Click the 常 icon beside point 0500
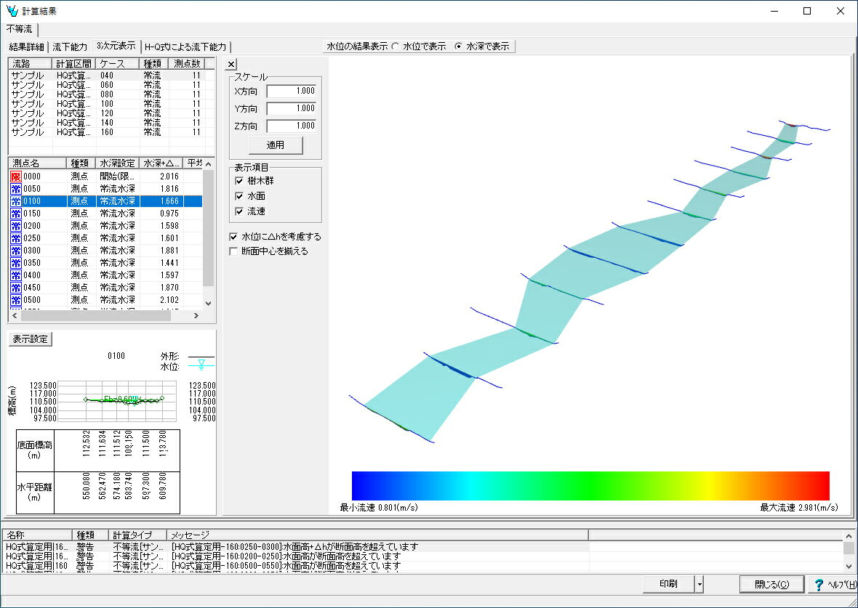858x608 pixels. [15, 300]
